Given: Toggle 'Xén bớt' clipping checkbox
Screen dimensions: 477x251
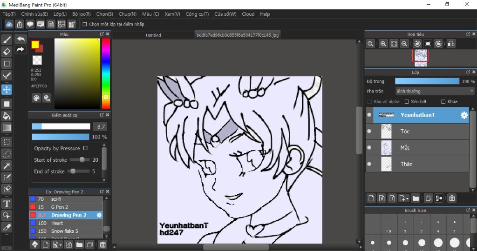Looking at the screenshot, I should [406, 101].
